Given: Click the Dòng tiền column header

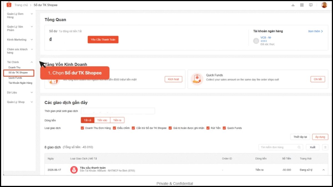Looking at the screenshot, I should (261, 158).
